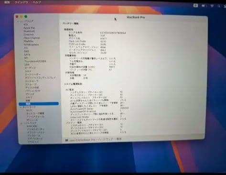Select ストレージ in the sidebar
The width and height of the screenshot is (226, 175).
(31, 84)
